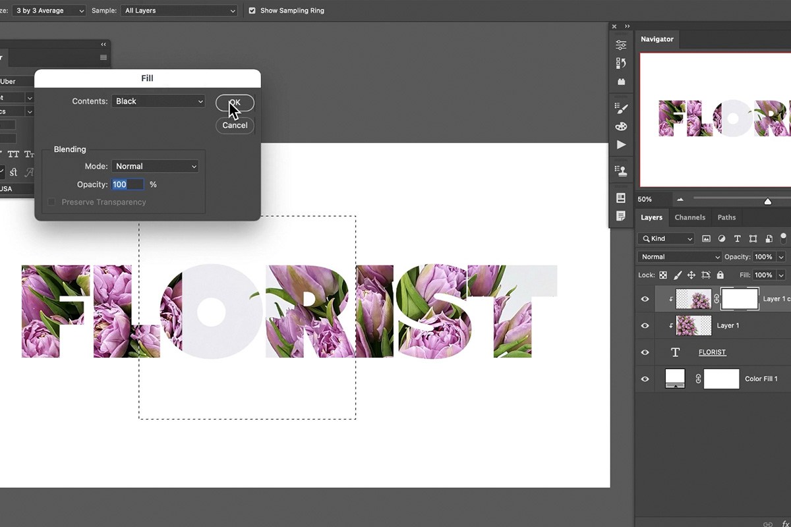Toggle layer filter on/off switch
Screen dimensions: 791x527
tap(784, 237)
